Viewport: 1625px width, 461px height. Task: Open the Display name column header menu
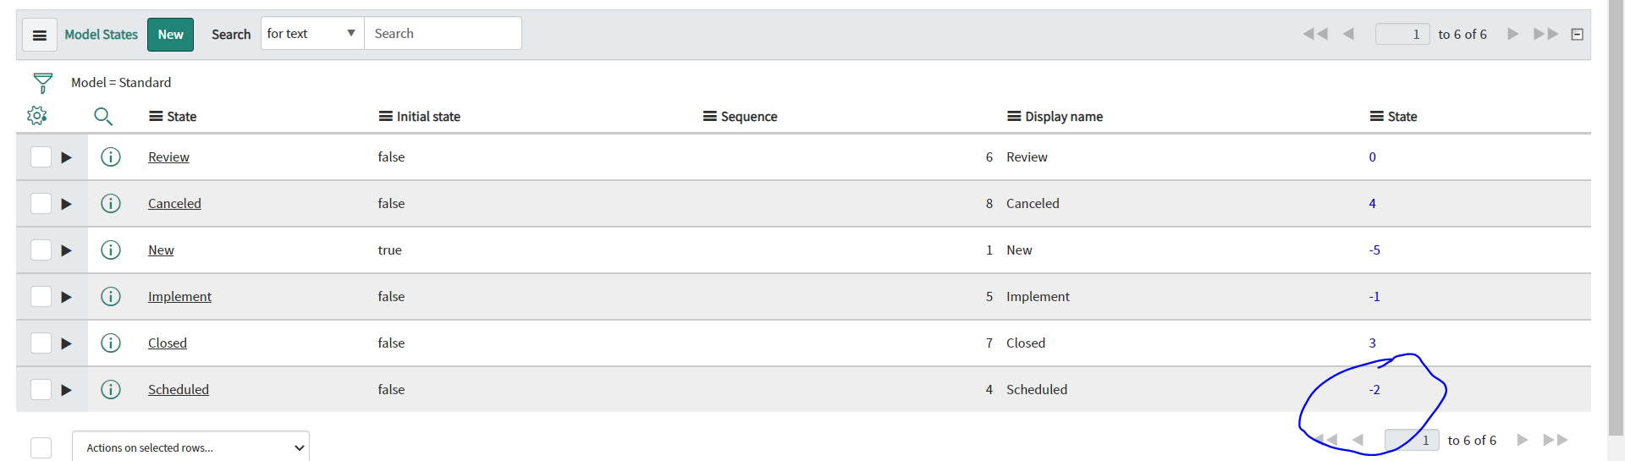click(1014, 117)
